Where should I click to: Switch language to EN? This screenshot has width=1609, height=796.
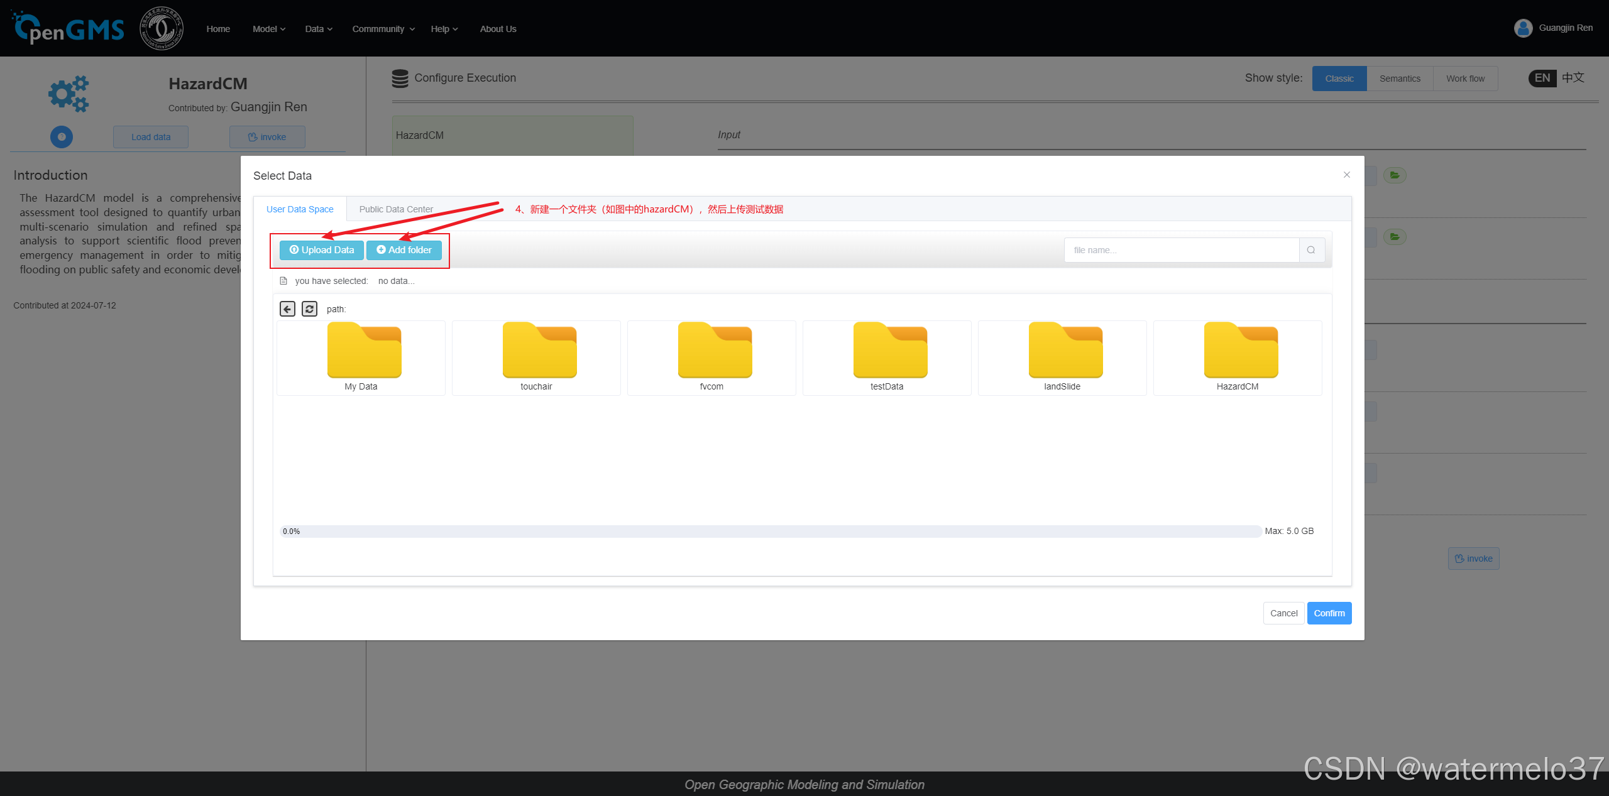pos(1542,78)
